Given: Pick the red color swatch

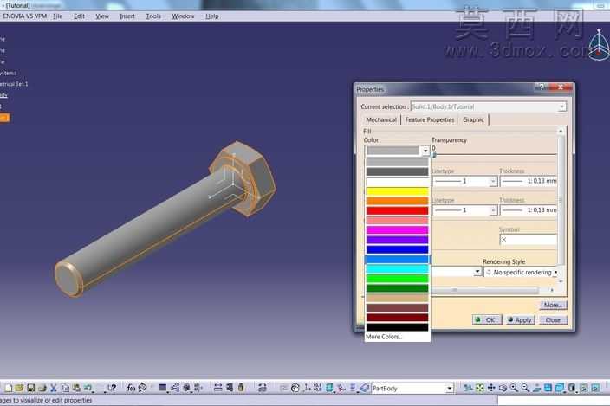Looking at the screenshot, I should [x=397, y=210].
